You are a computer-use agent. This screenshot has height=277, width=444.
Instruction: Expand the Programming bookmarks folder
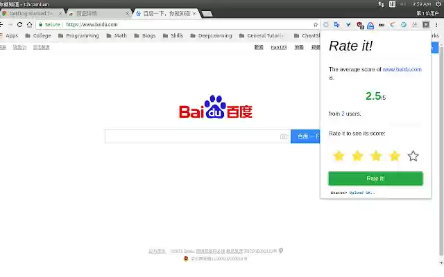(78, 35)
